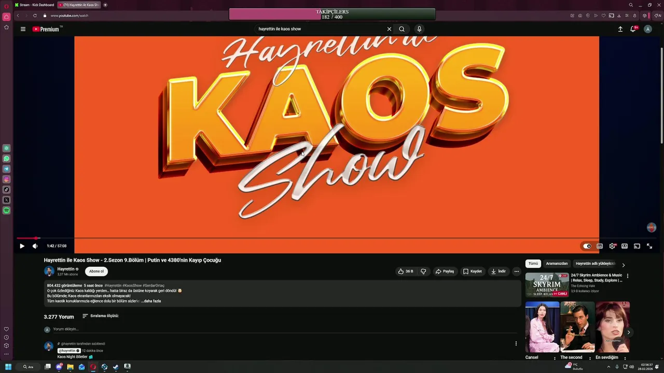Mute the video volume
This screenshot has height=373, width=664.
point(35,246)
